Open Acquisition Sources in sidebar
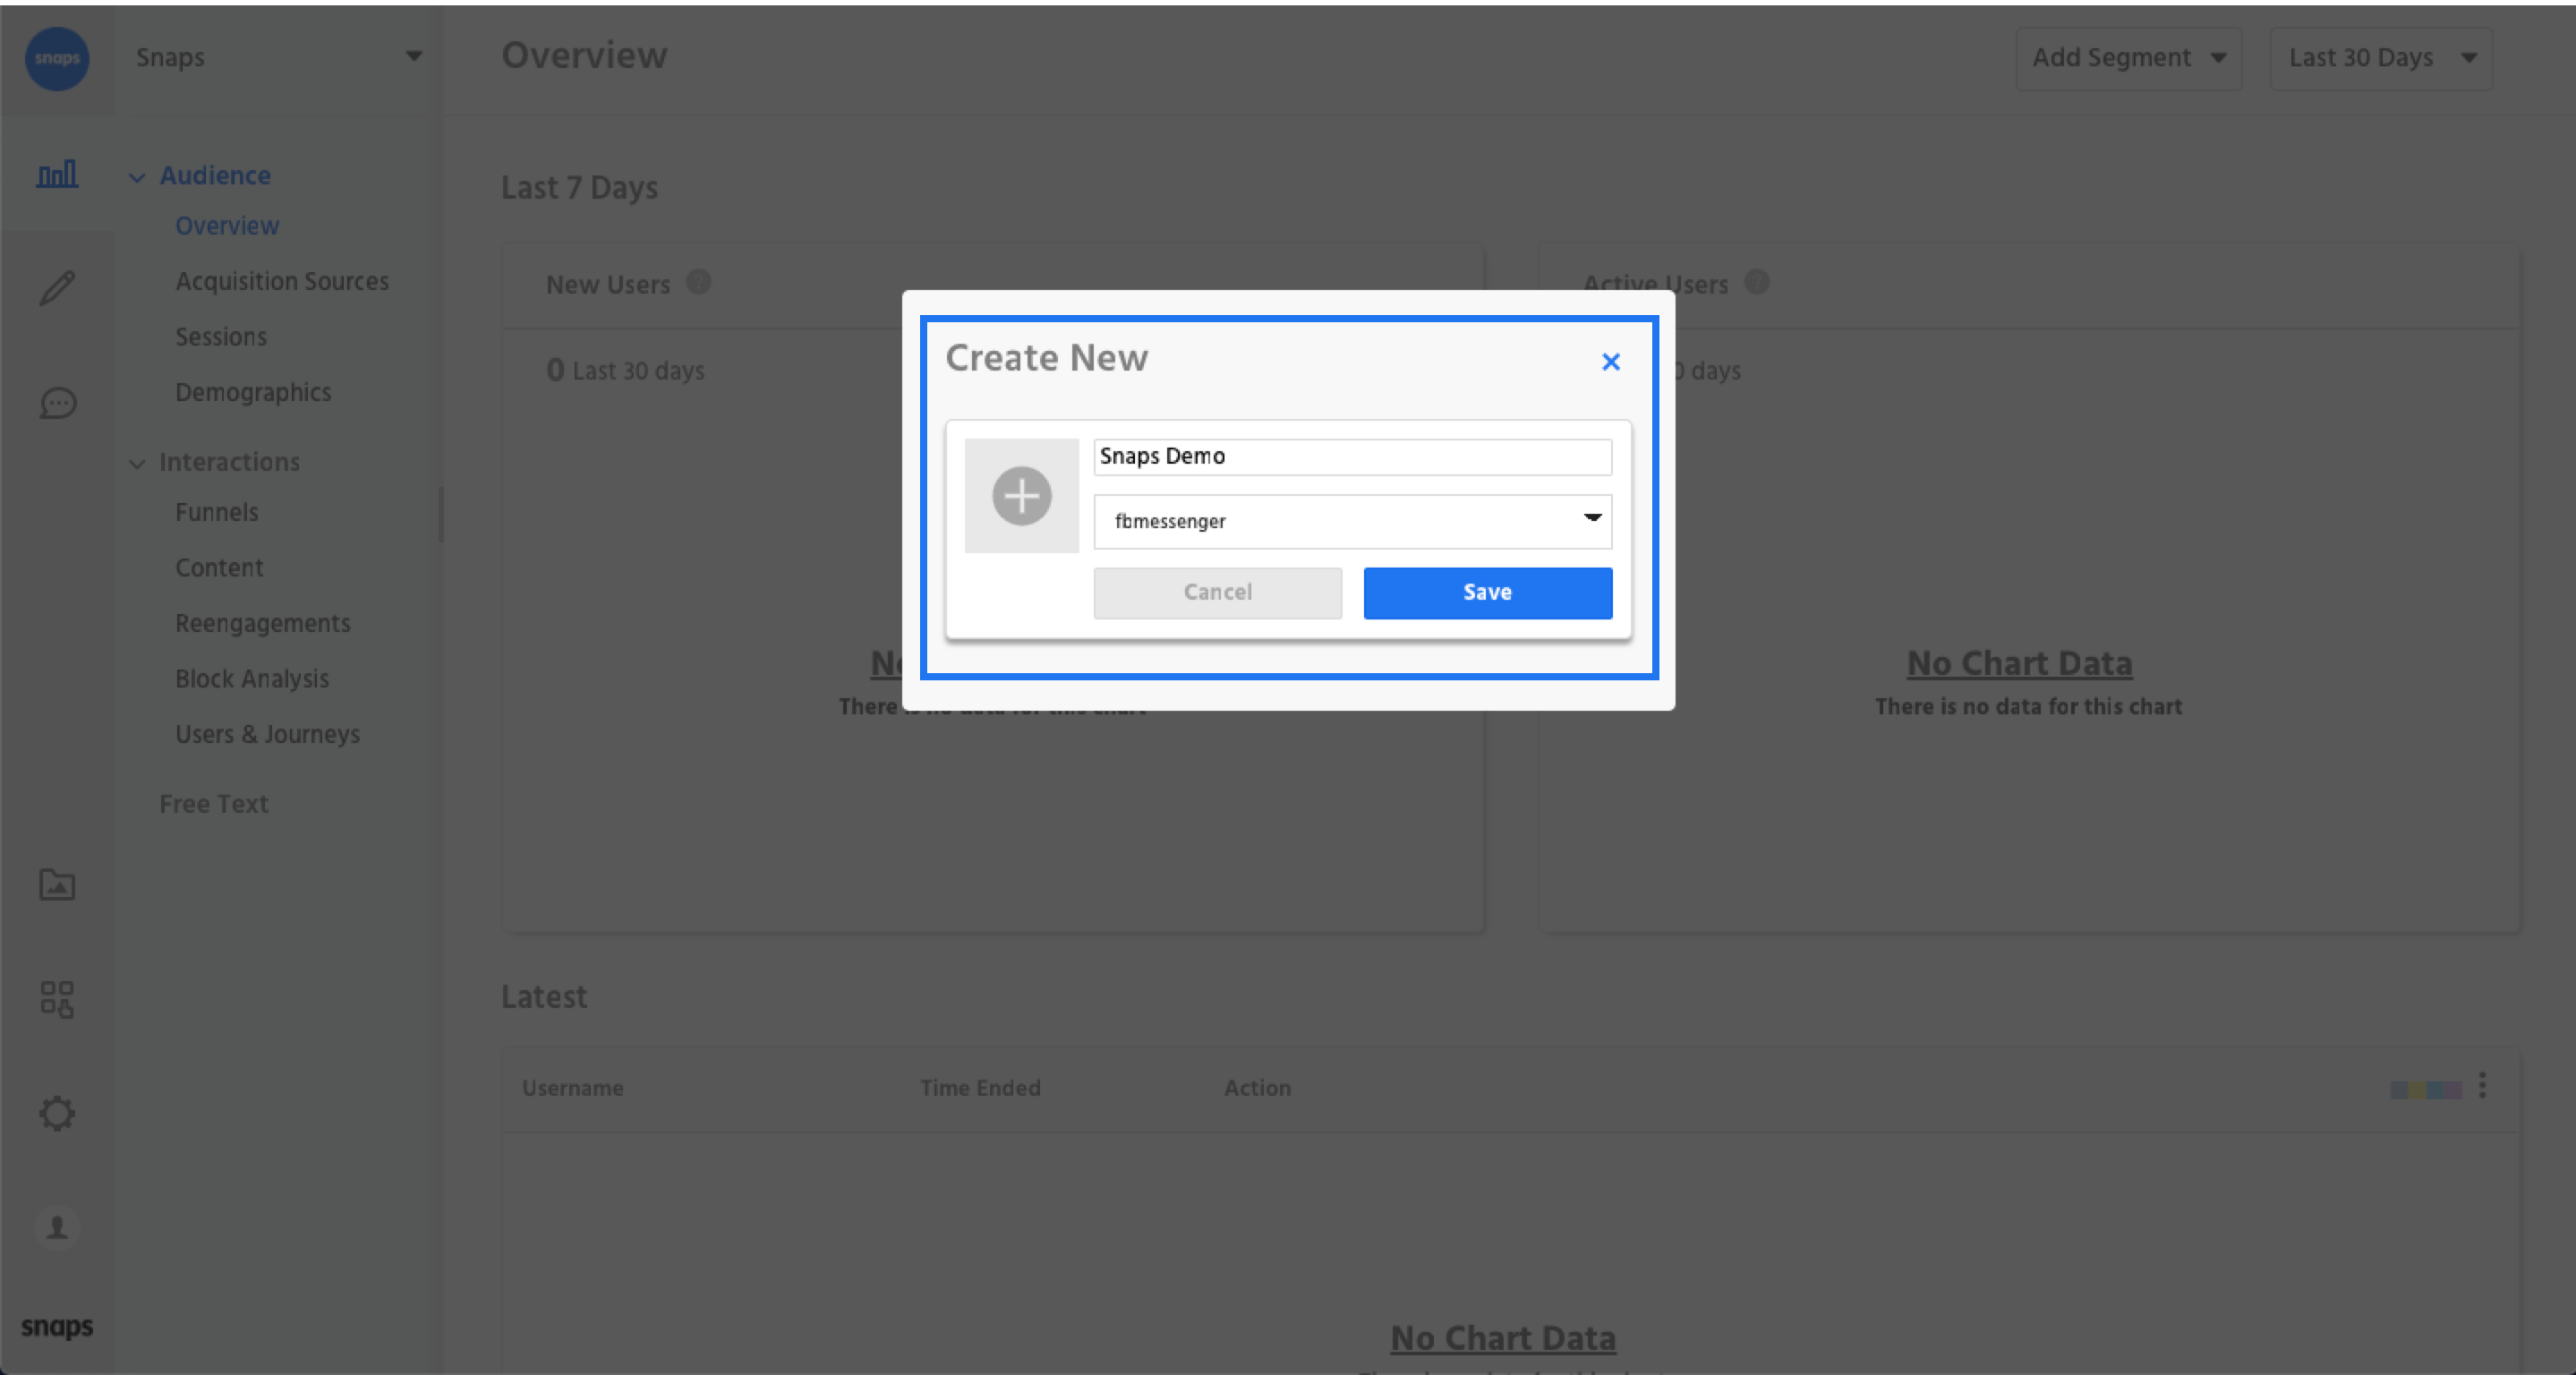 pyautogui.click(x=282, y=281)
